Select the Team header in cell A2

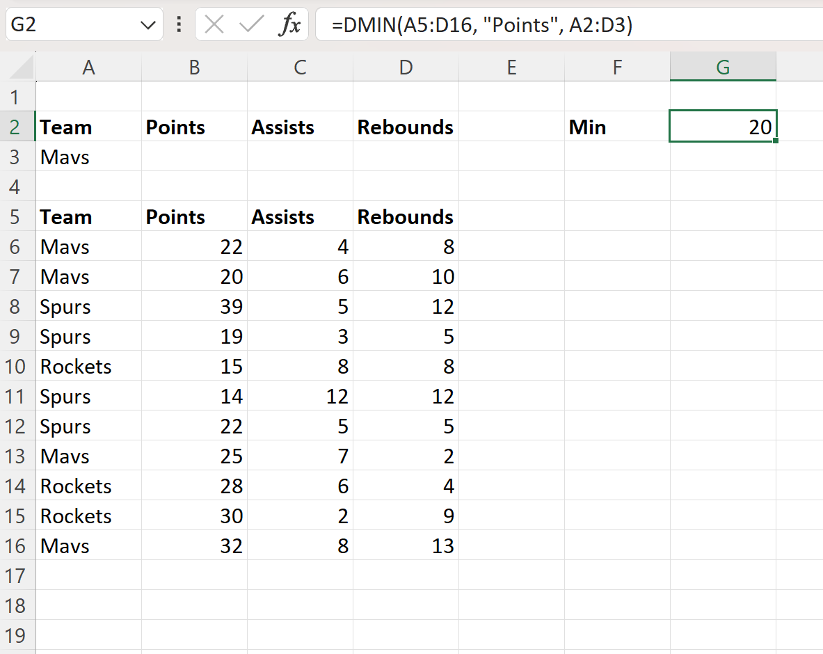tap(89, 127)
